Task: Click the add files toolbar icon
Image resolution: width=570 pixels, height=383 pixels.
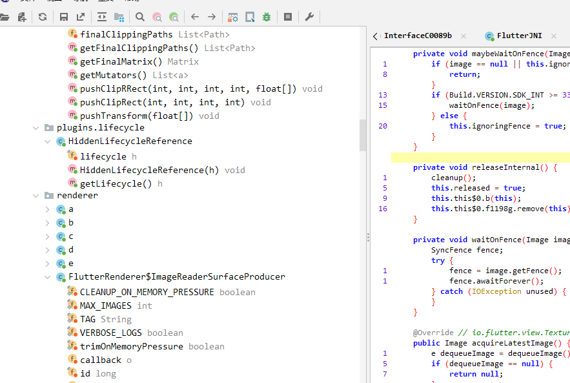Action: coord(22,17)
